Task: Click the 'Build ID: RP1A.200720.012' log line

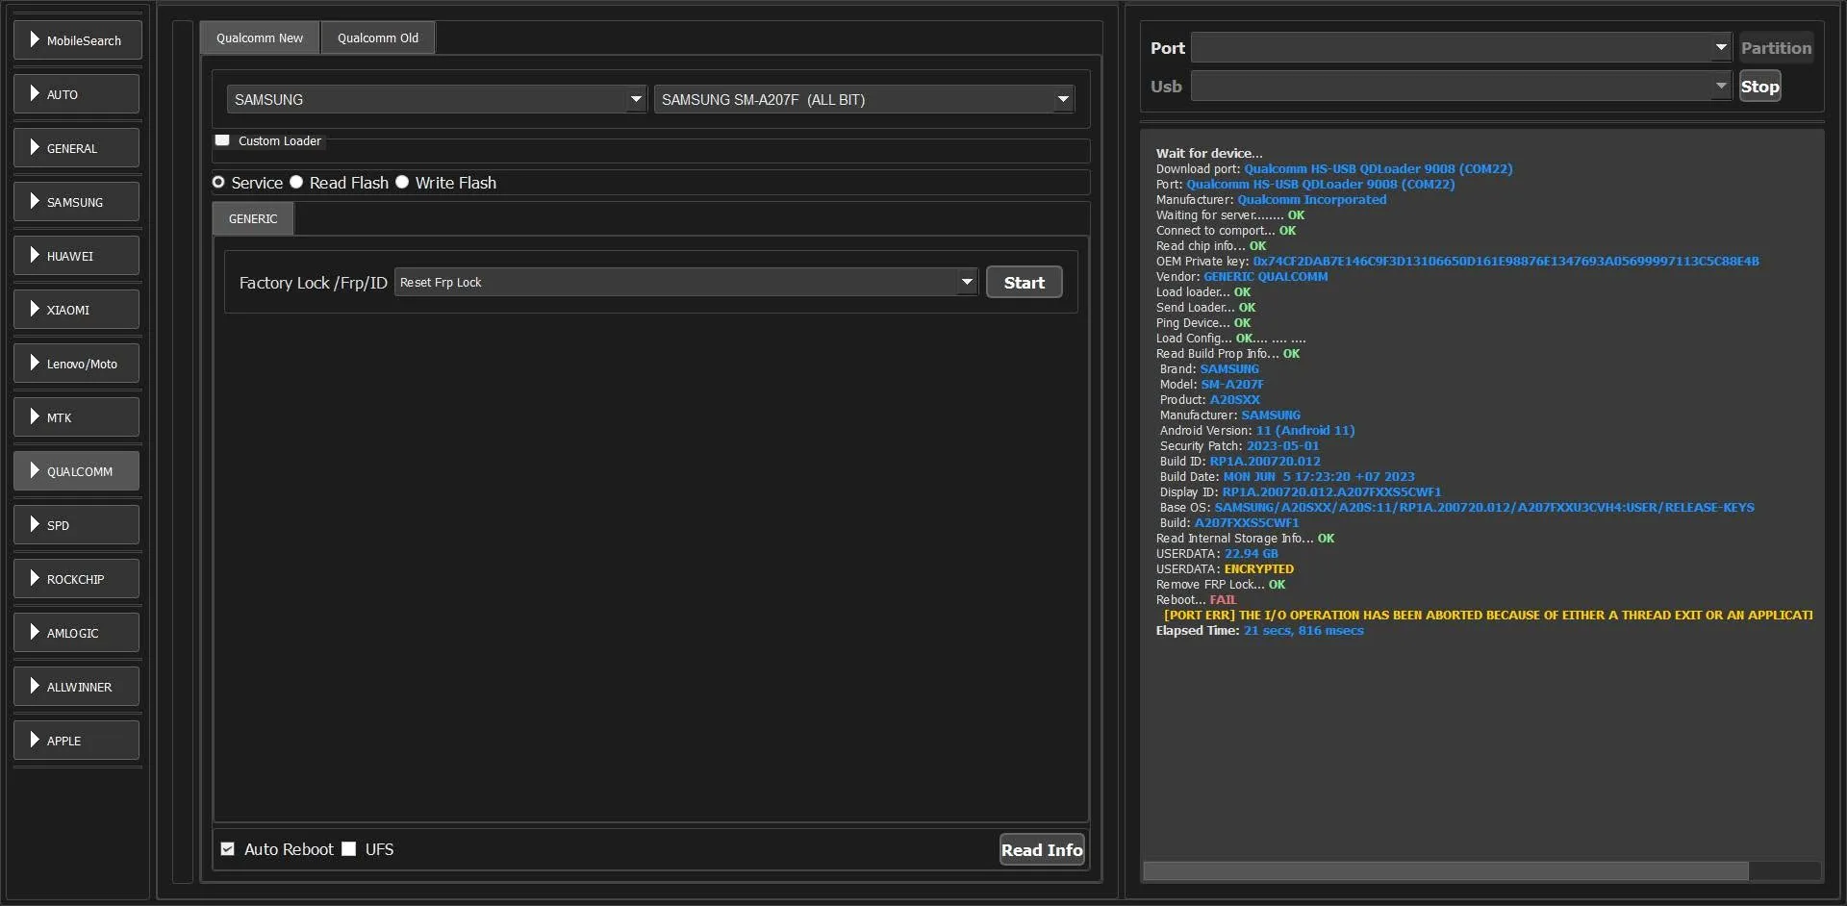Action: click(1240, 462)
